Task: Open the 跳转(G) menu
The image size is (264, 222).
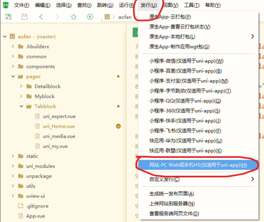Action: pos(105,5)
